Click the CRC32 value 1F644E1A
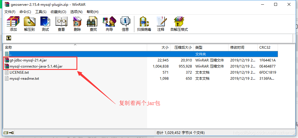The height and width of the screenshot is (138, 298). point(267,61)
